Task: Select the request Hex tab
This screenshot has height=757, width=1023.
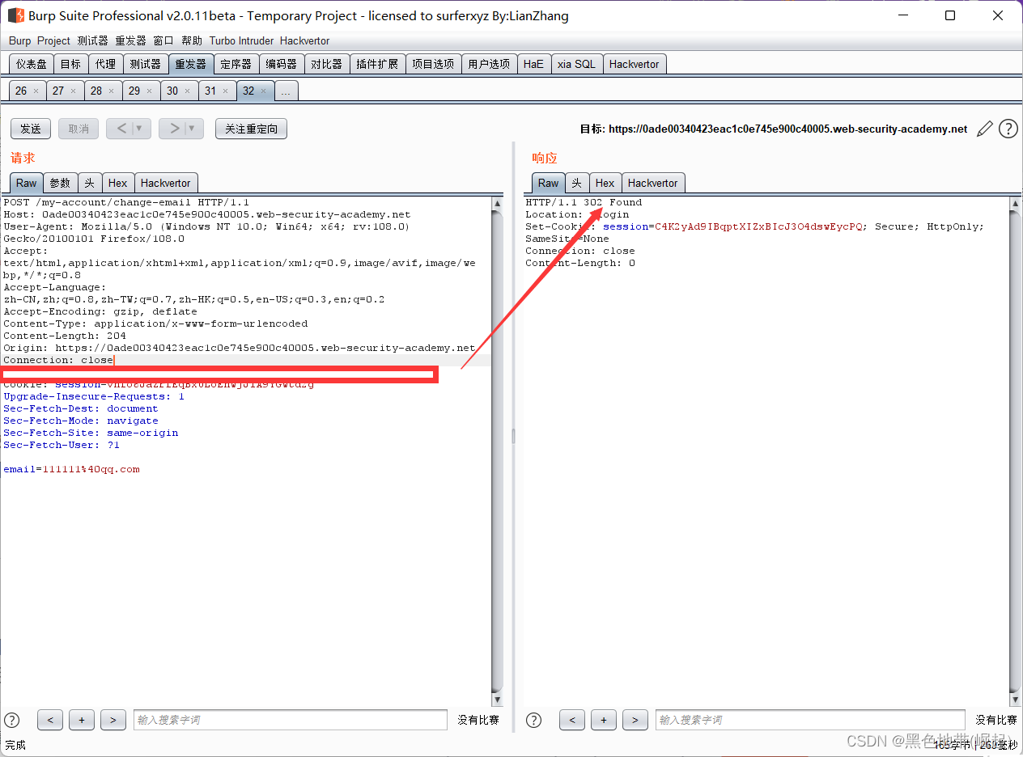Action: (118, 183)
